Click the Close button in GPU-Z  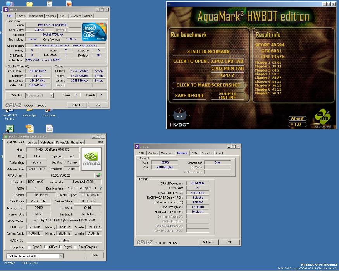(x=94, y=255)
